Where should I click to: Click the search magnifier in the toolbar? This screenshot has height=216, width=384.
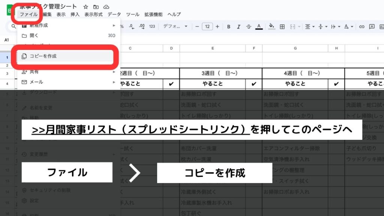(13, 26)
